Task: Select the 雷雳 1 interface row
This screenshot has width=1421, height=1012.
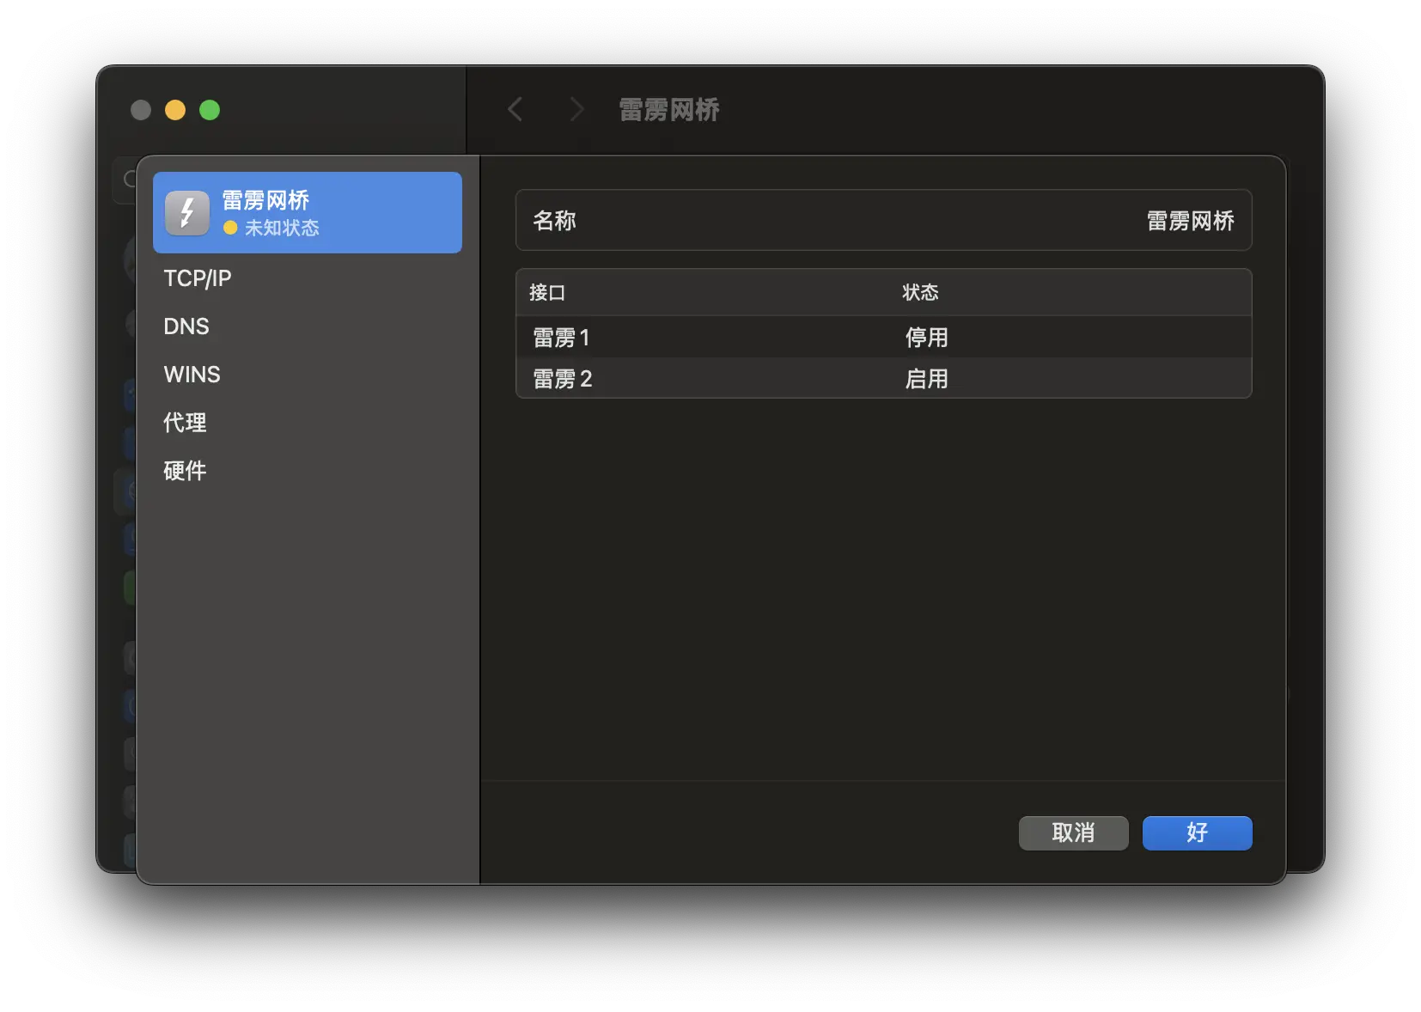Action: (x=564, y=338)
